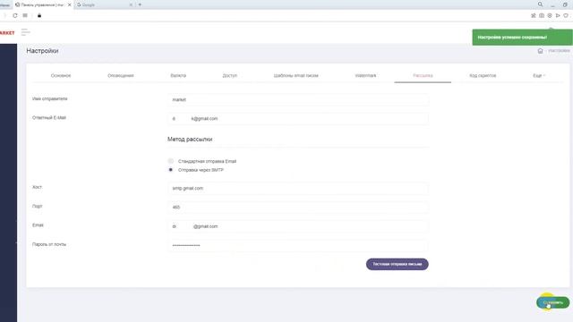Viewport: 573px width, 322px height.
Task: Click the heart bookmark icon in the browser toolbar
Action: pos(566,16)
